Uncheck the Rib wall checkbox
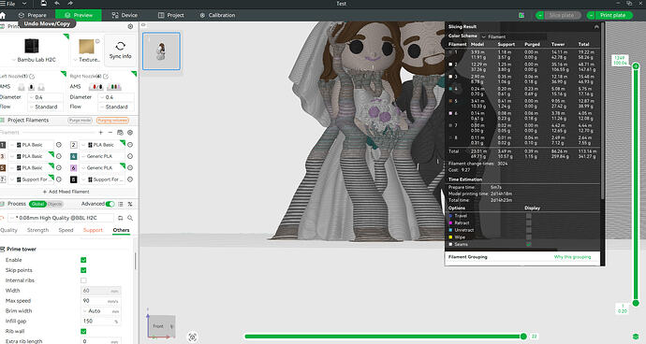Screen dimensions: 646x344 [x=83, y=331]
